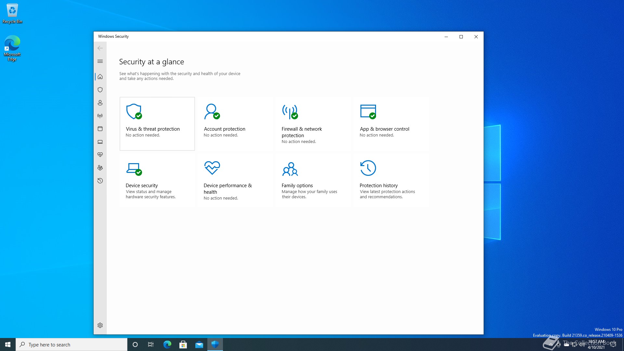Open Protection history title link

pos(379,186)
